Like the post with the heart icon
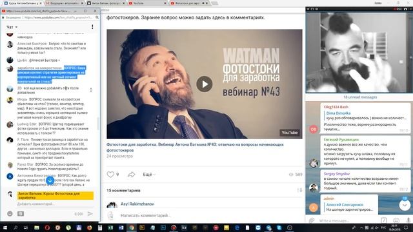 pyautogui.click(x=110, y=175)
